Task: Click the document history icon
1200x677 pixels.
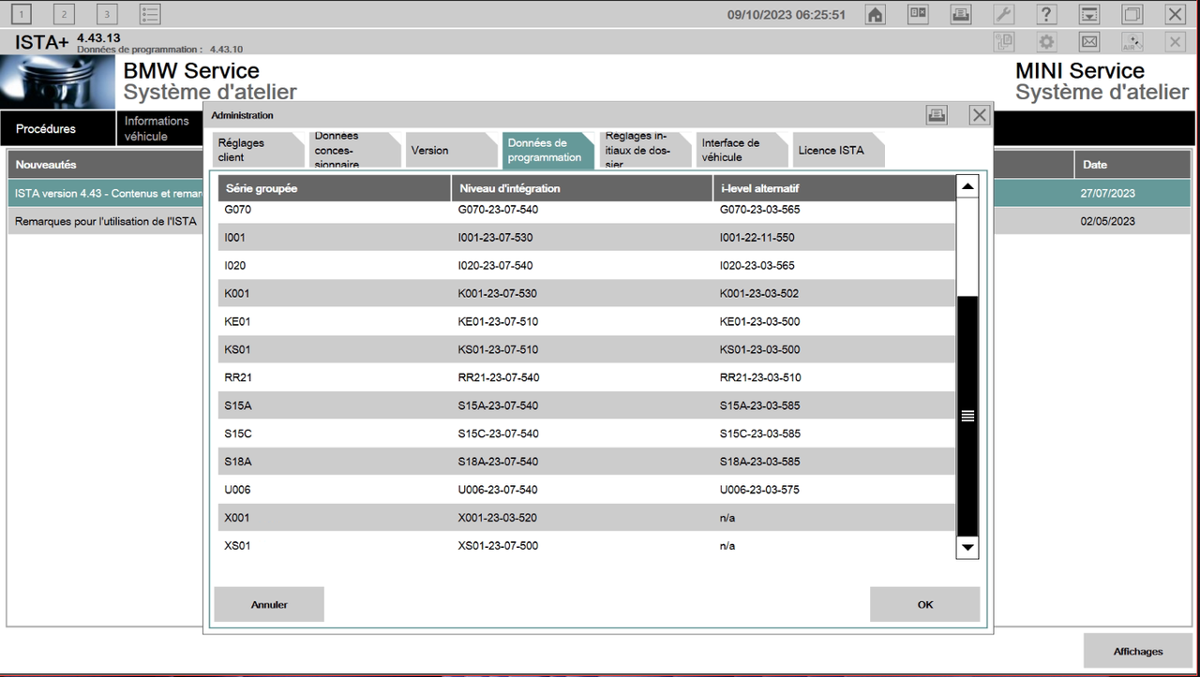Action: 1004,42
